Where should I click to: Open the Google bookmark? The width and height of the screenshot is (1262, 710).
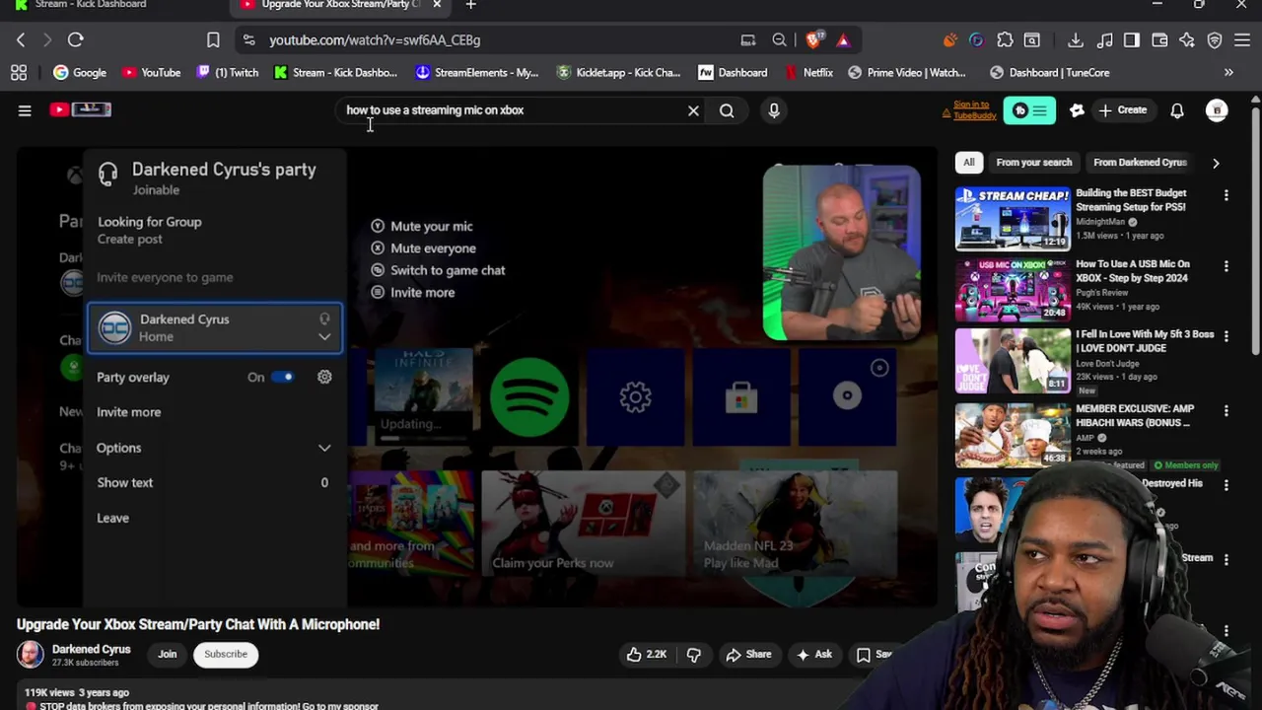80,73
